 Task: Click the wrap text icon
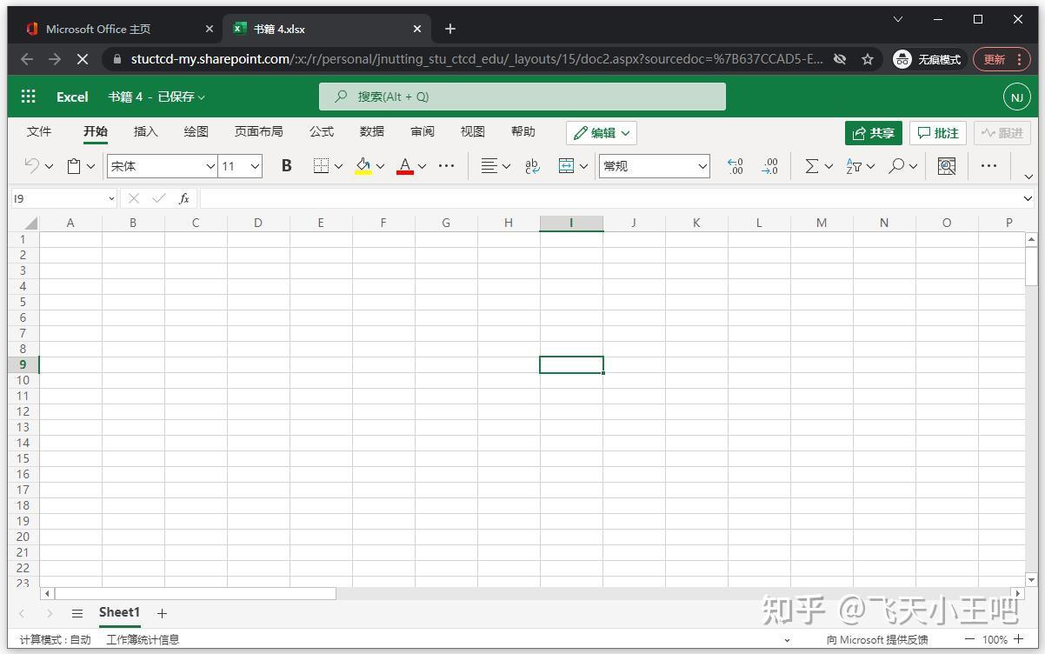pos(531,165)
